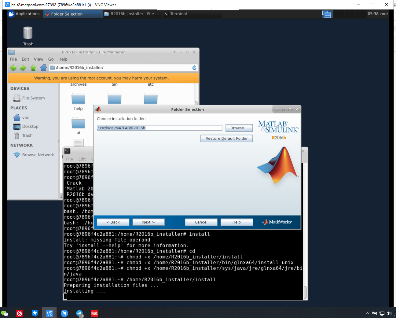Switch to Folder Selection in panel taskbar
The height and width of the screenshot is (318, 396).
[73, 14]
